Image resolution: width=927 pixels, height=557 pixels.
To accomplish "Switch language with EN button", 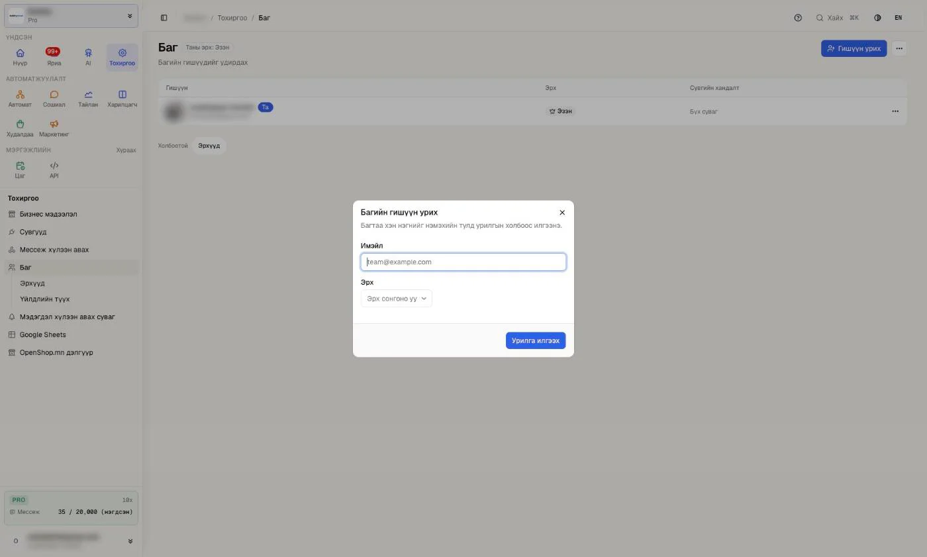I will (899, 18).
